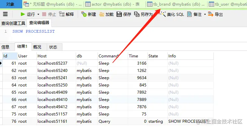Open the 无标题 @mybatis query tab
247x129 pixels.
(x=53, y=4)
